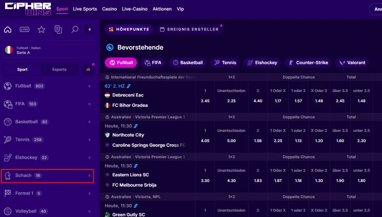Viewport: 382px width, 217px height.
Task: Click the Schach knight icon
Action: (8, 175)
